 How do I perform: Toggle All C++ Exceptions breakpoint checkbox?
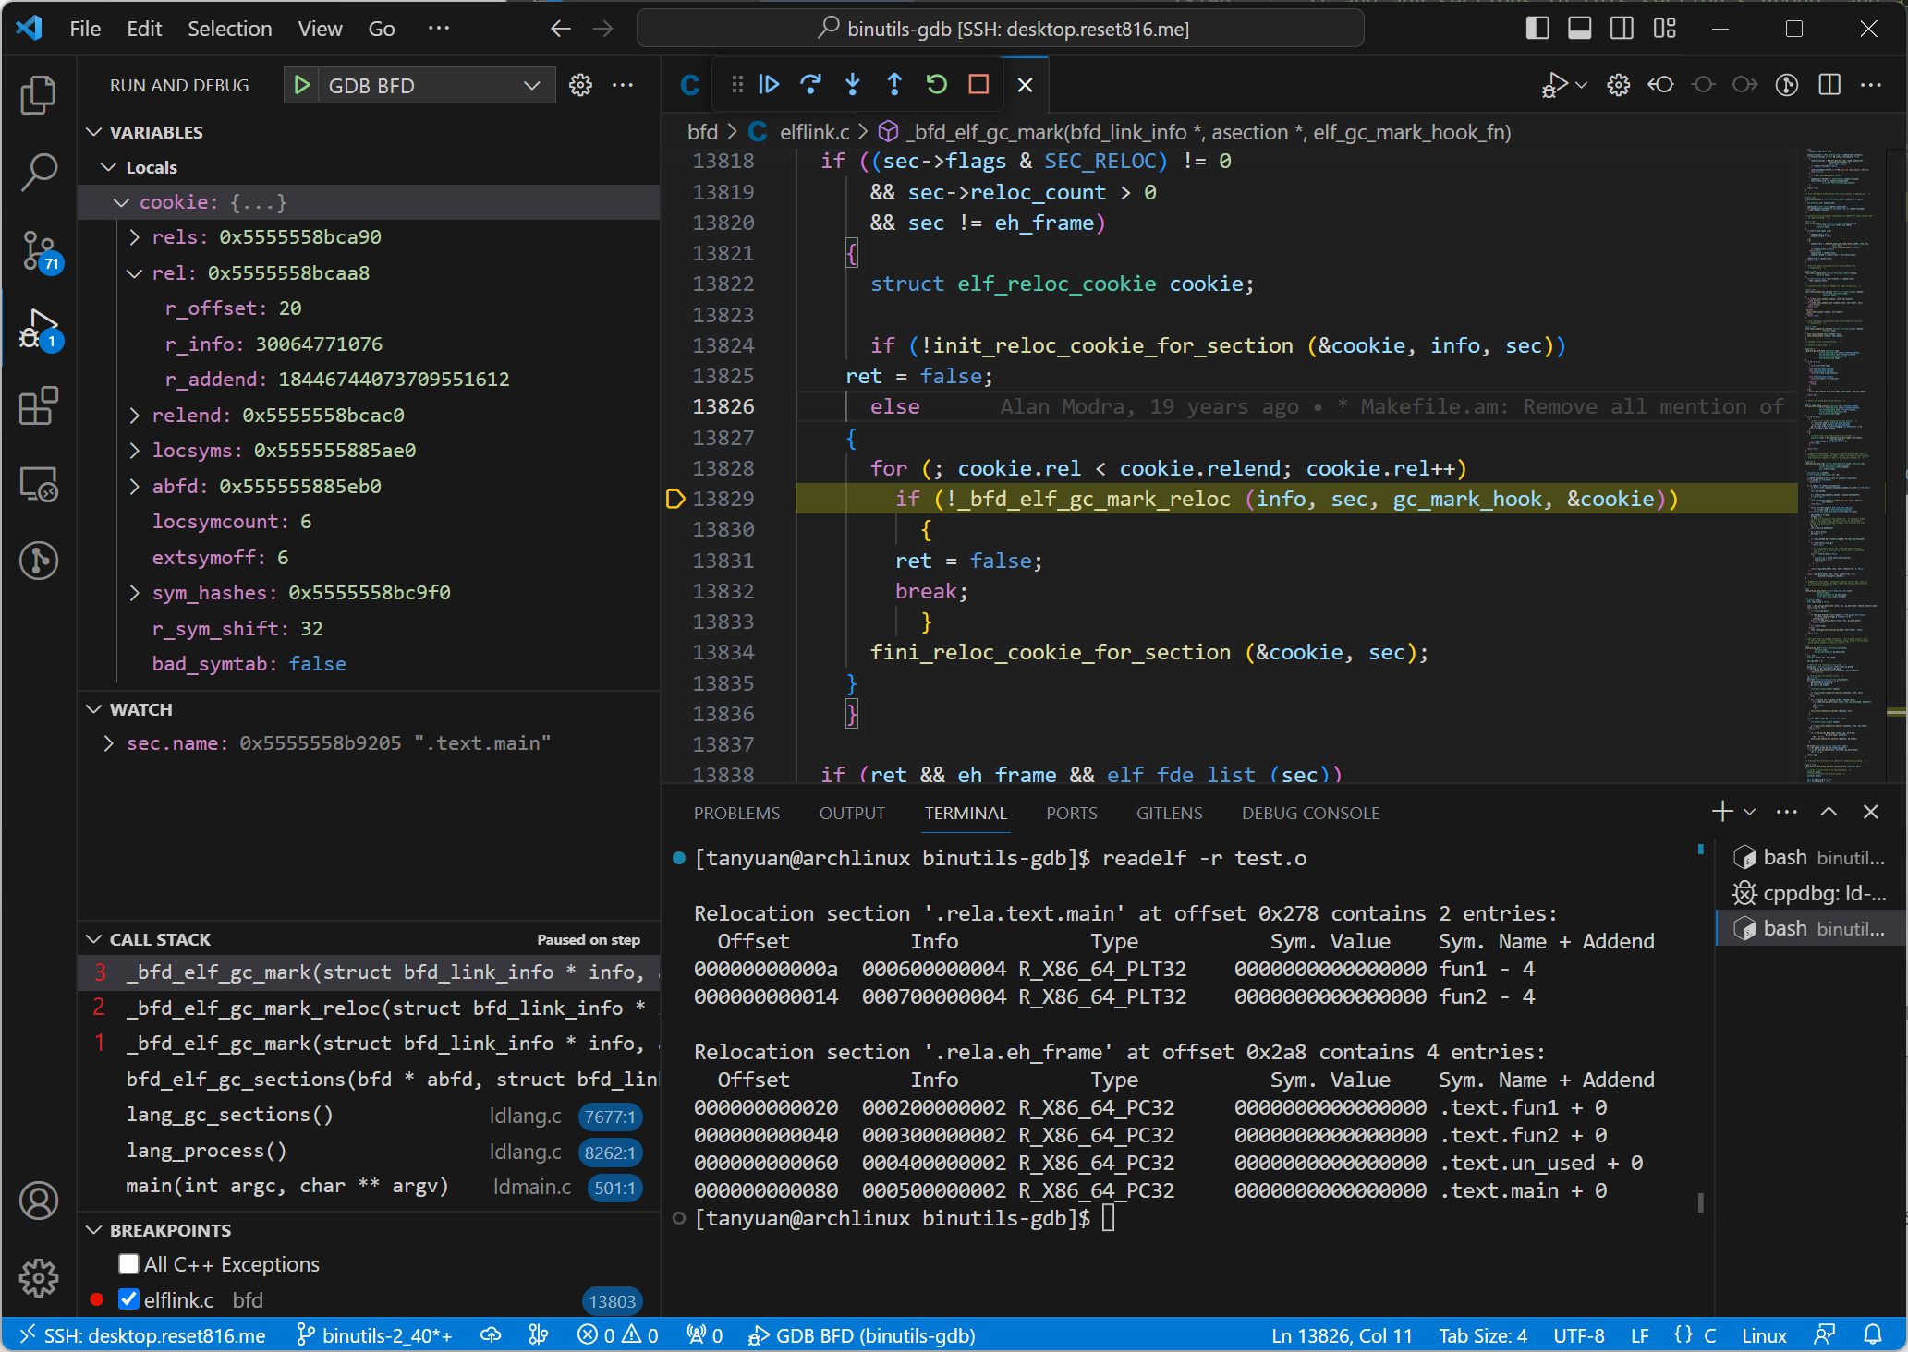point(128,1263)
